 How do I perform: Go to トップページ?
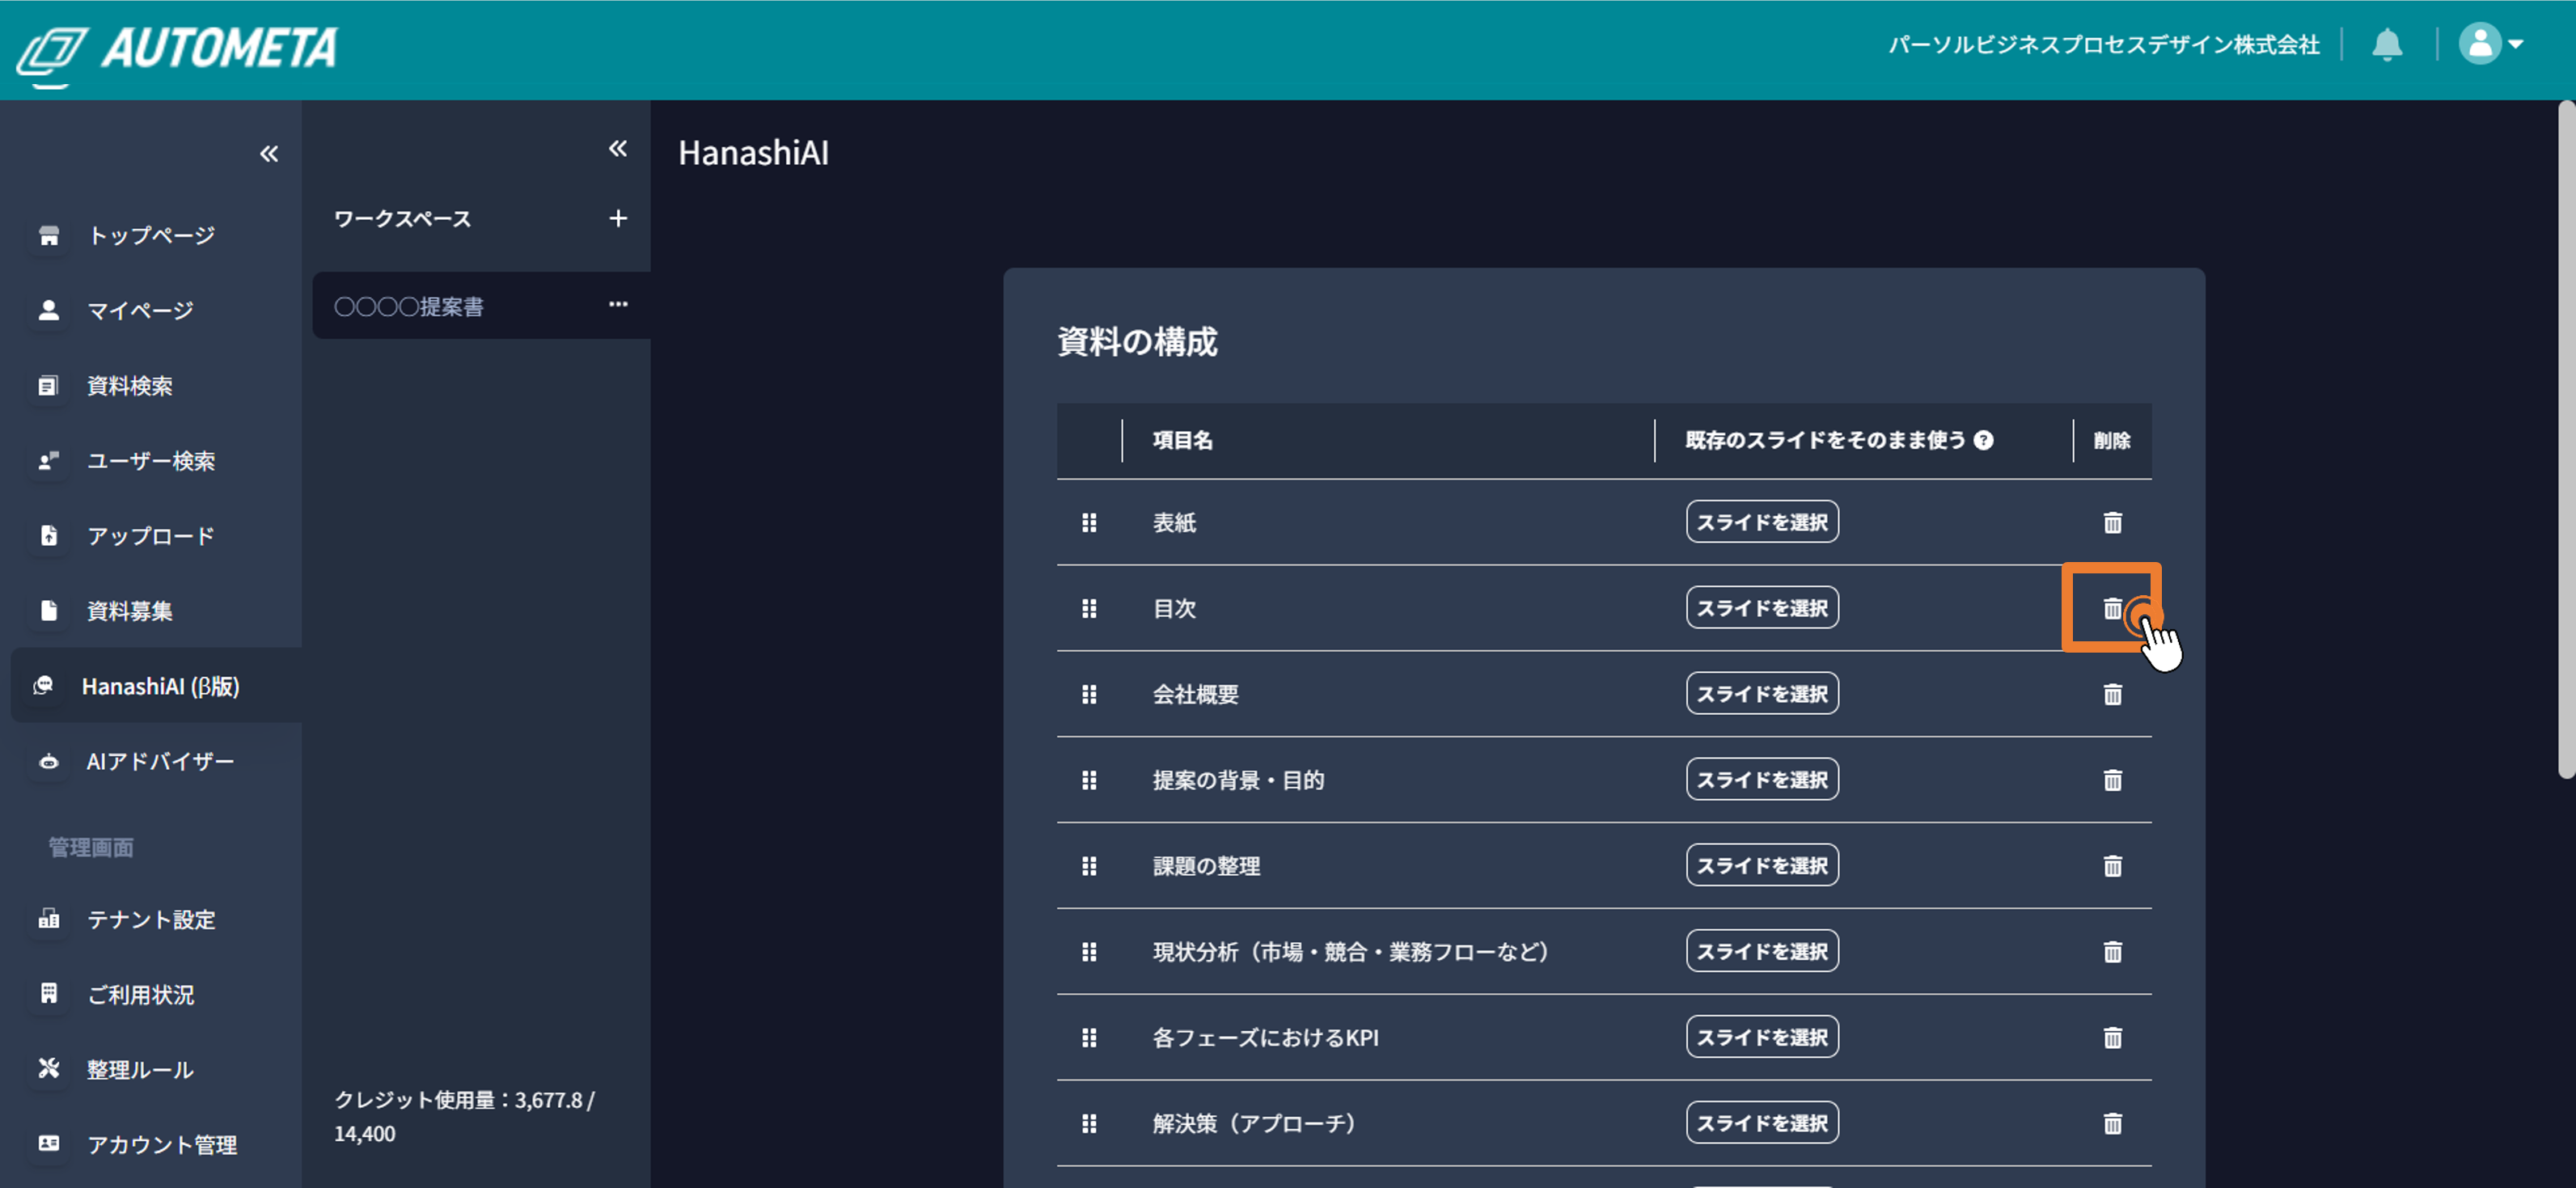pos(151,235)
